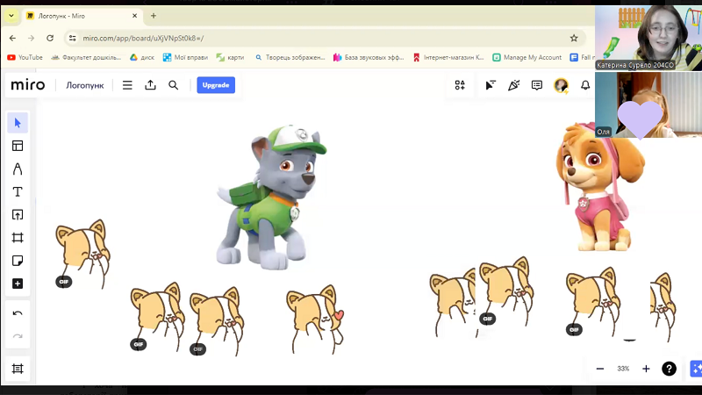
Task: Open the Manage My Account bookmark
Action: [527, 57]
